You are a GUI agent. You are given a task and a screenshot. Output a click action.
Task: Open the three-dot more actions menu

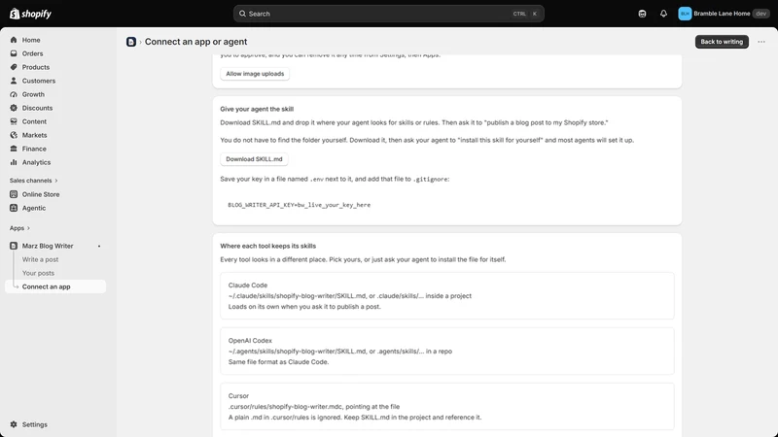(x=761, y=42)
